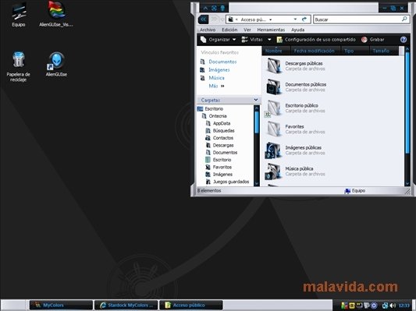
Task: Sort by Fecha modificación column
Action: (316, 51)
